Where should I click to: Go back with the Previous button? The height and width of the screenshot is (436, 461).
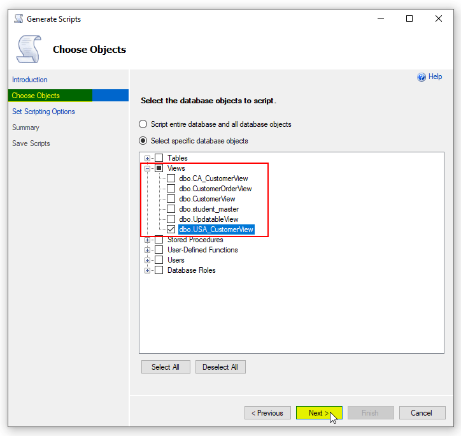click(267, 413)
